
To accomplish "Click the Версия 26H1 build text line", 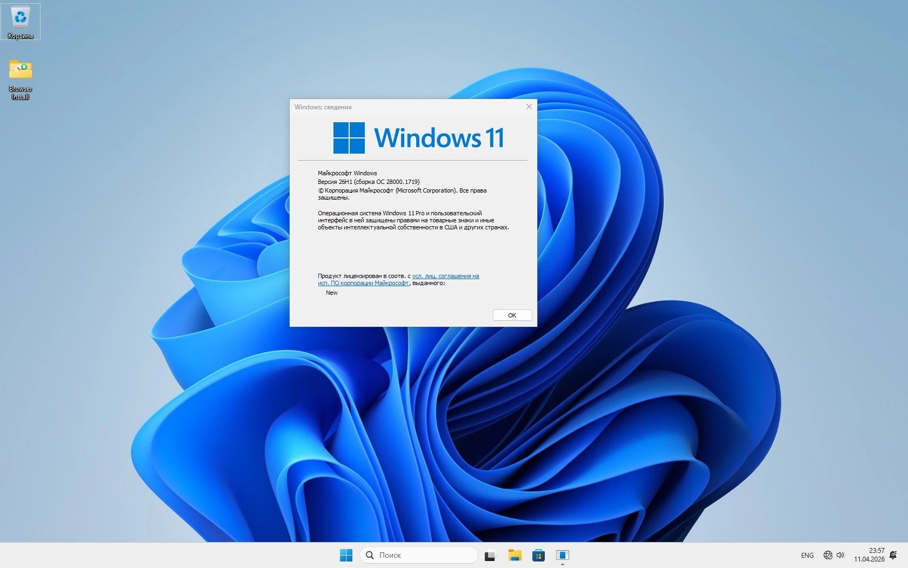I will 368,182.
